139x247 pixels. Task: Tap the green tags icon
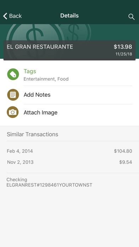tap(13, 74)
